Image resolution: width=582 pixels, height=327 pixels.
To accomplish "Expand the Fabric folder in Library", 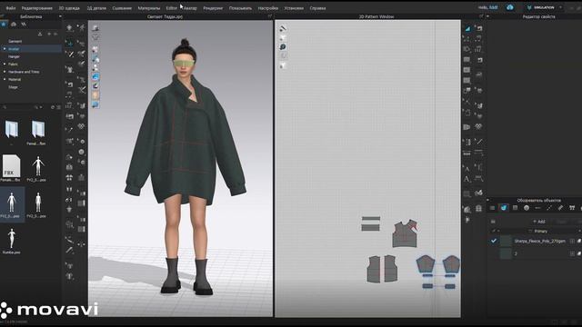I will pyautogui.click(x=5, y=64).
